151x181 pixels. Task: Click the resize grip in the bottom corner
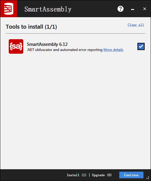148,178
